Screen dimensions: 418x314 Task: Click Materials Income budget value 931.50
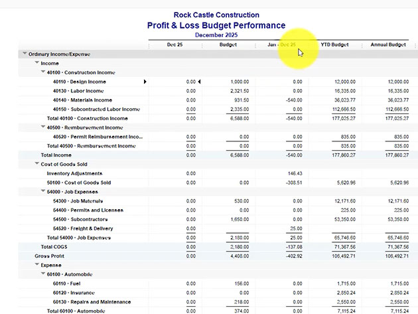coord(242,100)
